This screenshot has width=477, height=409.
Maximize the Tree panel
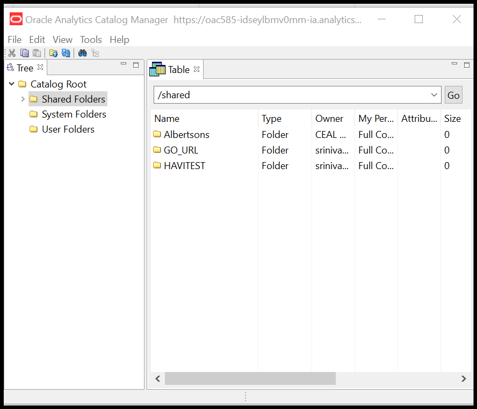point(136,65)
